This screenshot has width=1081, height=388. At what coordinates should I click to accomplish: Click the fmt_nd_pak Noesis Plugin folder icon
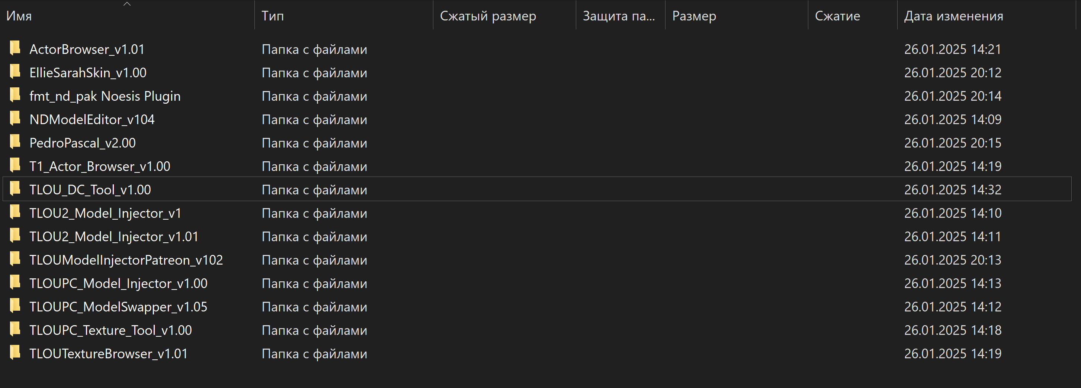15,96
